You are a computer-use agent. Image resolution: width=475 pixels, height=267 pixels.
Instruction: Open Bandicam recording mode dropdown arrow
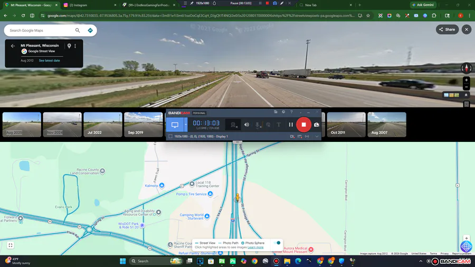tap(186, 125)
